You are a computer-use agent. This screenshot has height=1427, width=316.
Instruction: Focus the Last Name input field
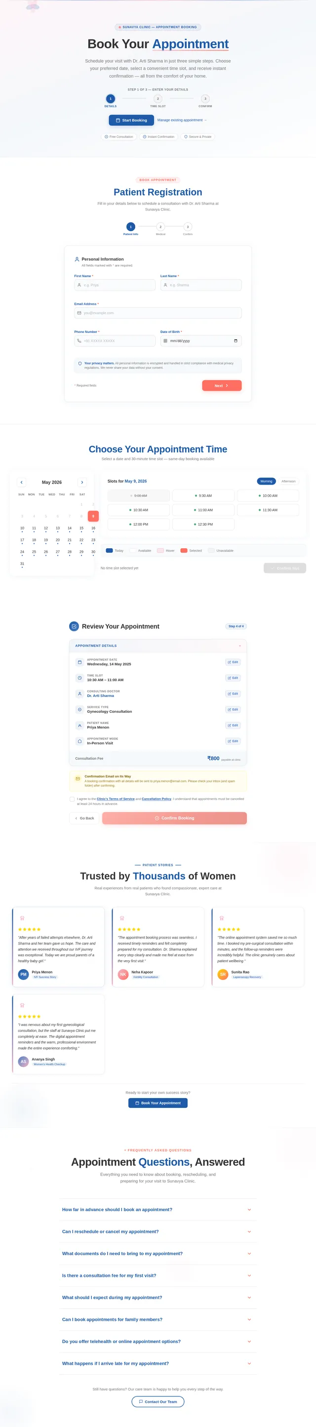pos(201,285)
